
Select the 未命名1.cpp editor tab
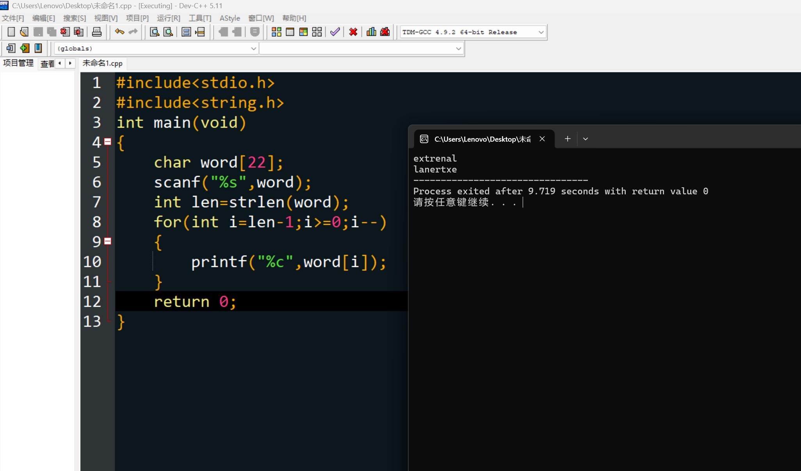click(x=103, y=63)
